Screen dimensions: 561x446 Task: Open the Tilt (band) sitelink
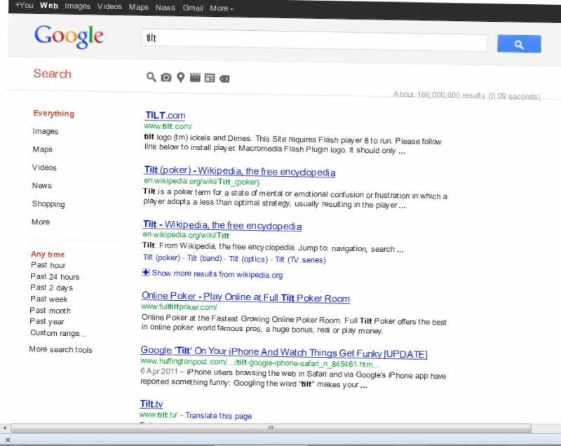(x=205, y=258)
